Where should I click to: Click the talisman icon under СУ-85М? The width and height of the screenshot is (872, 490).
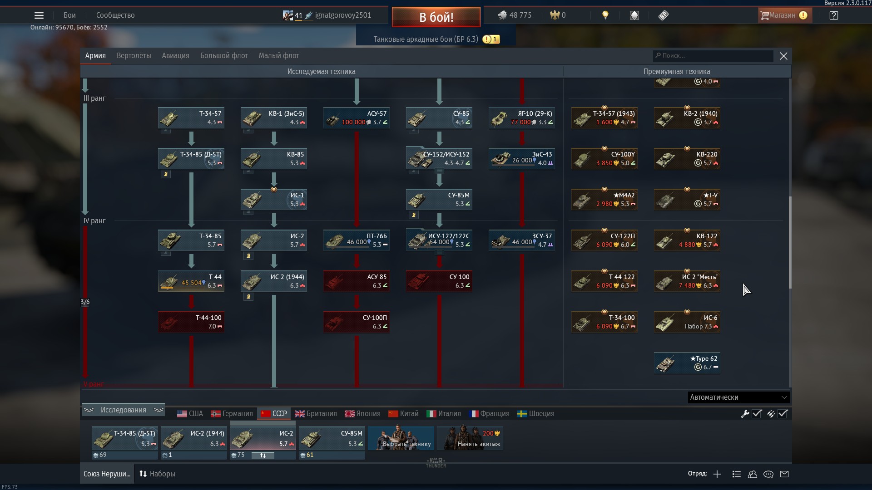pyautogui.click(x=414, y=215)
